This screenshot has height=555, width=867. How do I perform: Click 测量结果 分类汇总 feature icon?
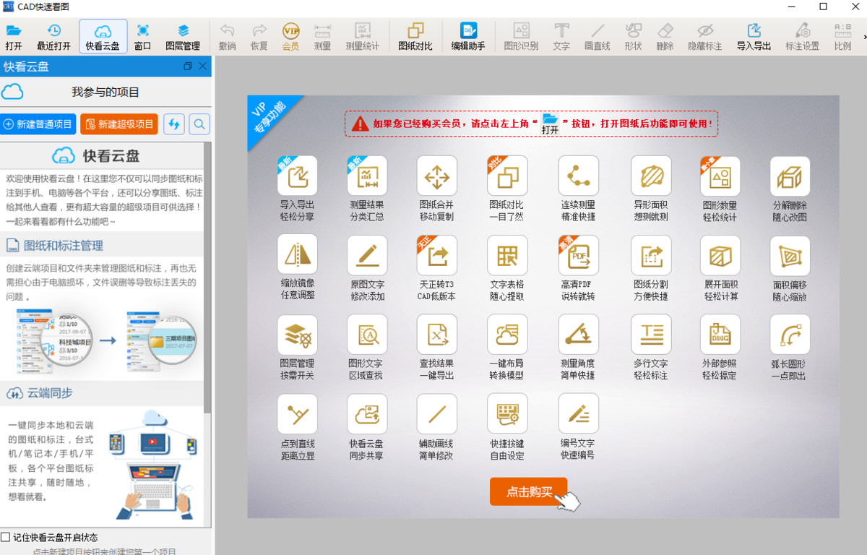pyautogui.click(x=367, y=176)
